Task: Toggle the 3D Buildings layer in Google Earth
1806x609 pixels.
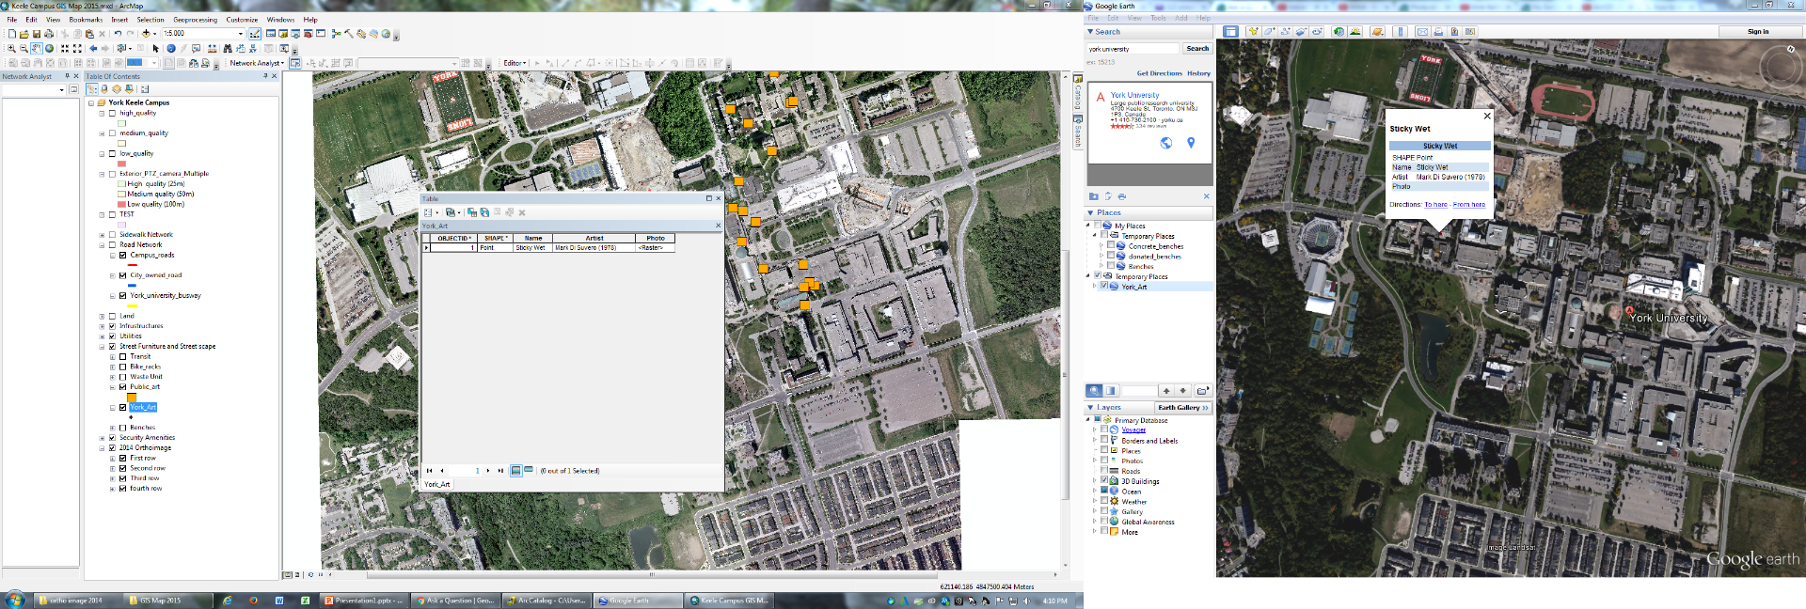Action: [x=1104, y=480]
